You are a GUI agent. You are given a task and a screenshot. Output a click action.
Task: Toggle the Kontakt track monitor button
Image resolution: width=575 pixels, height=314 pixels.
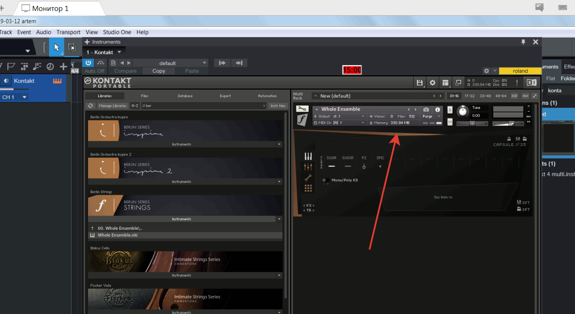point(6,81)
